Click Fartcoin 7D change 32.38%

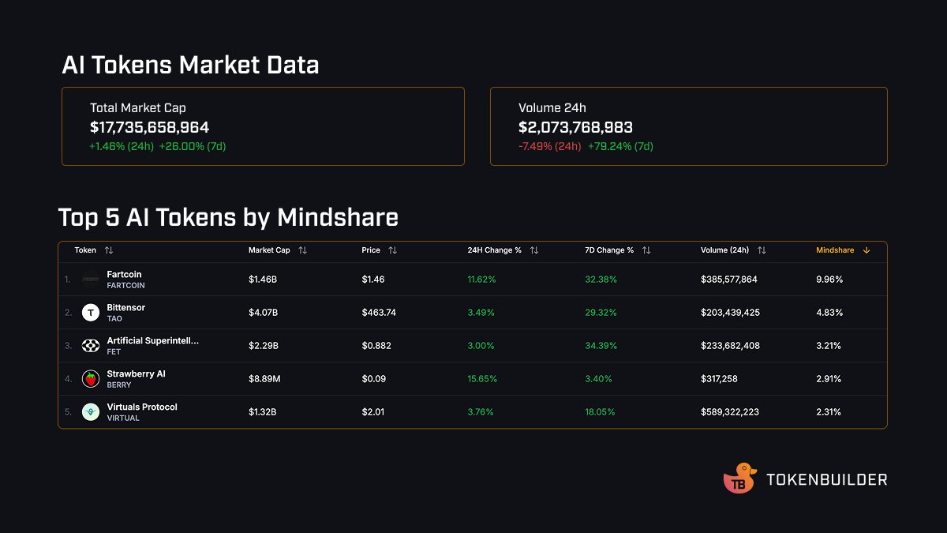(x=601, y=280)
